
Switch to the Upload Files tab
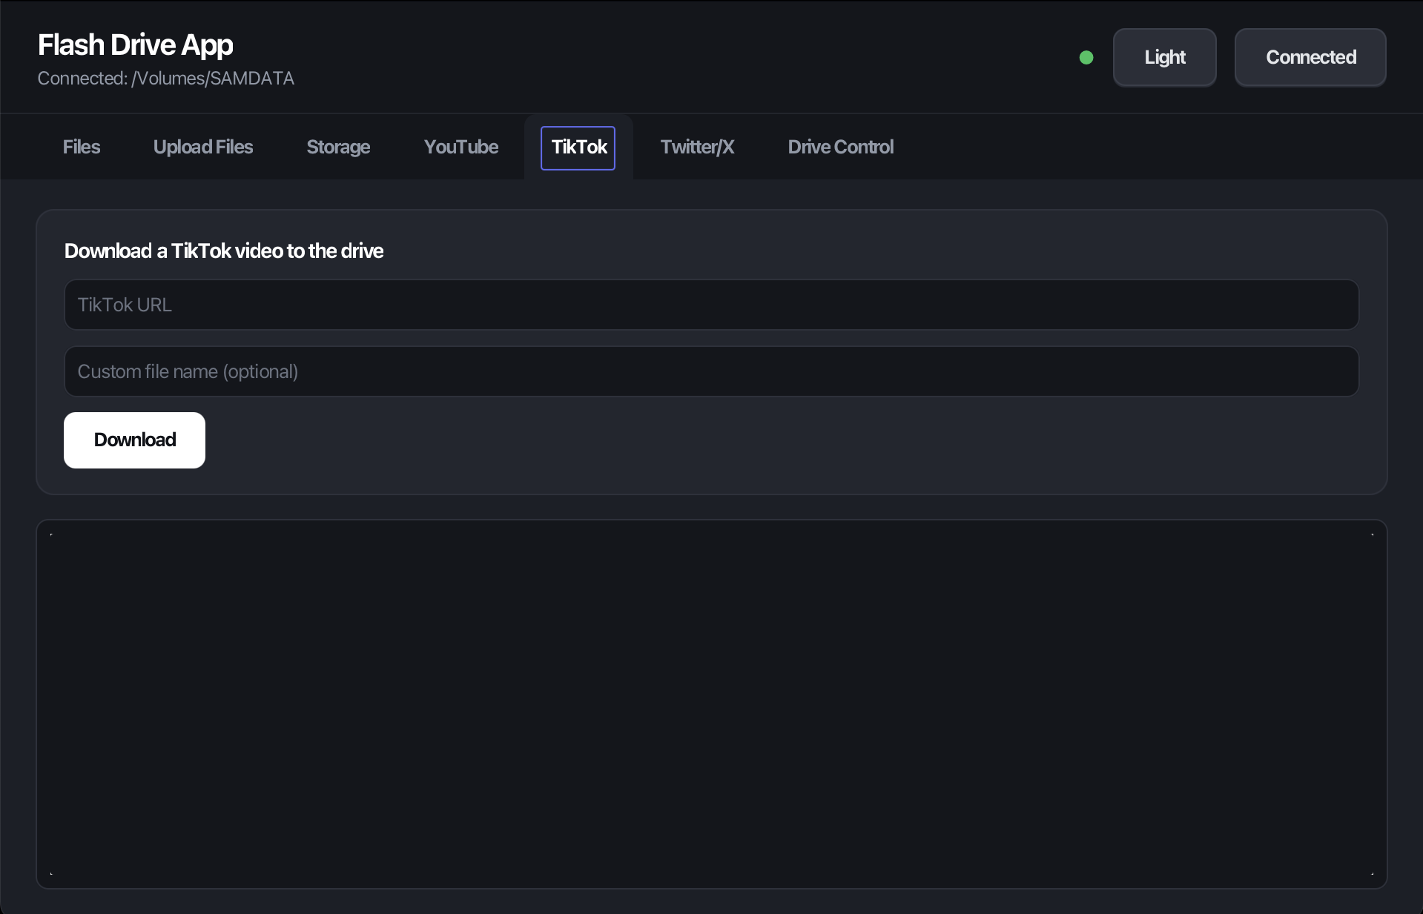203,148
